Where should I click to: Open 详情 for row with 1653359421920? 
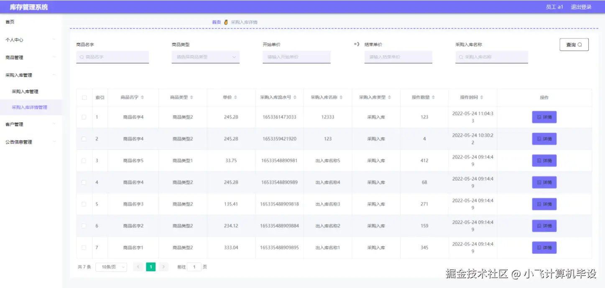544,139
